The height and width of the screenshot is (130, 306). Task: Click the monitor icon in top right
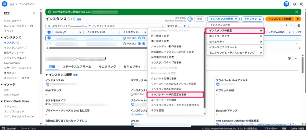coord(302,4)
